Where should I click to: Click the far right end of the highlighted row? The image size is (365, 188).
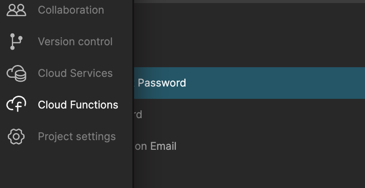pyautogui.click(x=358, y=83)
